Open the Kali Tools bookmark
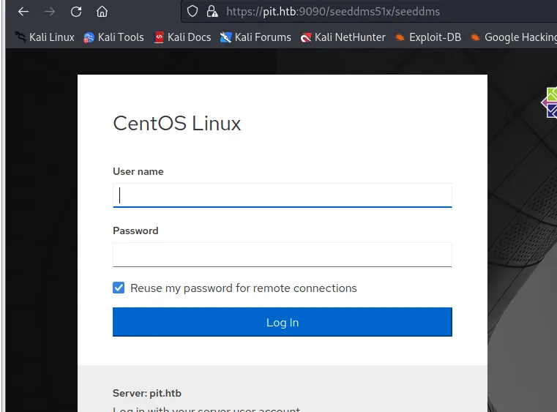Viewport: 557px width, 412px height. pyautogui.click(x=113, y=37)
